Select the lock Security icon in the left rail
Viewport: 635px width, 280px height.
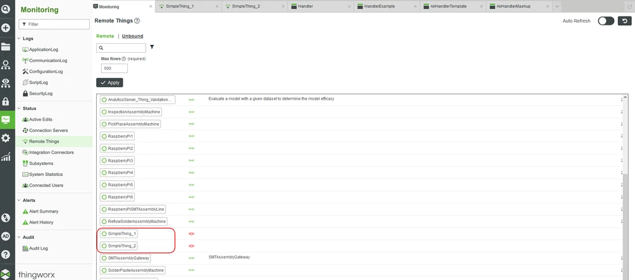6,101
